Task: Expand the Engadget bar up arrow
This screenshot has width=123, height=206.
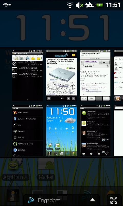Action: tap(93, 200)
